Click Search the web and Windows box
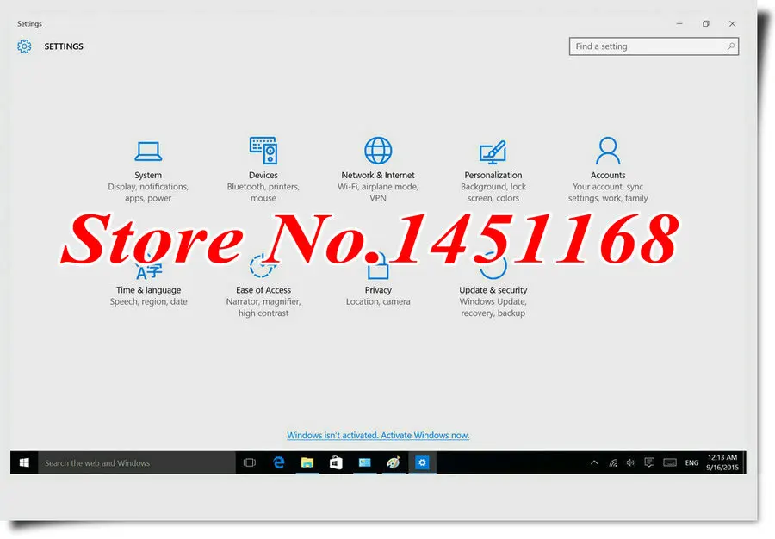The width and height of the screenshot is (775, 539). (x=137, y=463)
